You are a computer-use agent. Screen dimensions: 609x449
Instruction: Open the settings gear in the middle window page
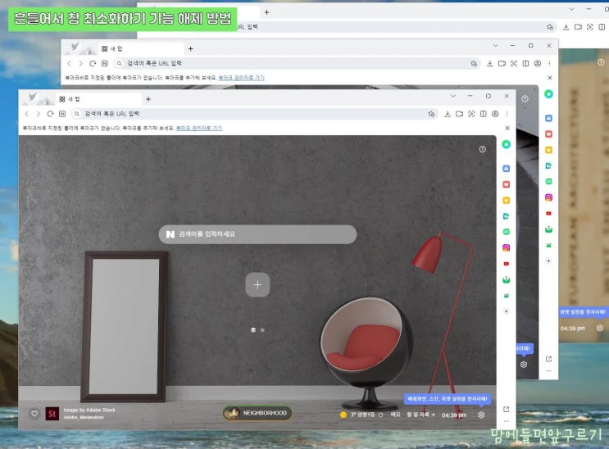click(524, 365)
